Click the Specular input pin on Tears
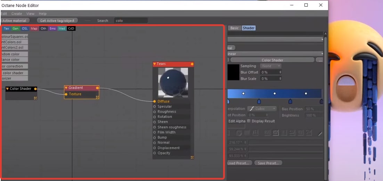The image size is (383, 181). pos(154,106)
